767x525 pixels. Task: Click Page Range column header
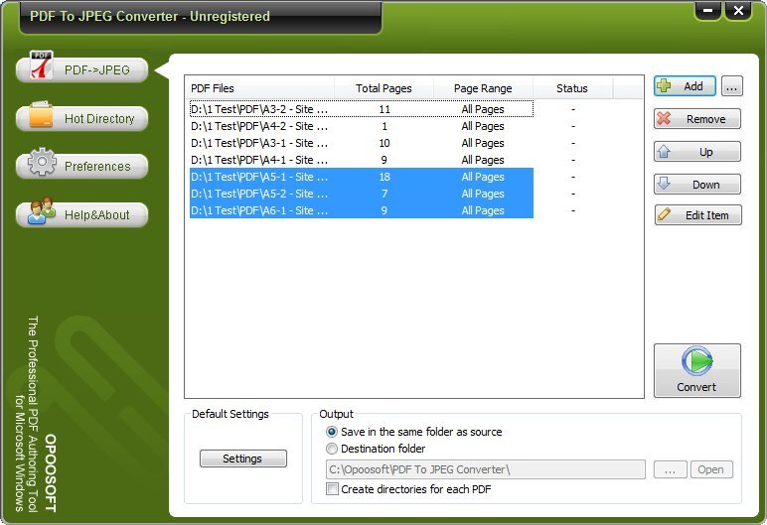tap(483, 88)
